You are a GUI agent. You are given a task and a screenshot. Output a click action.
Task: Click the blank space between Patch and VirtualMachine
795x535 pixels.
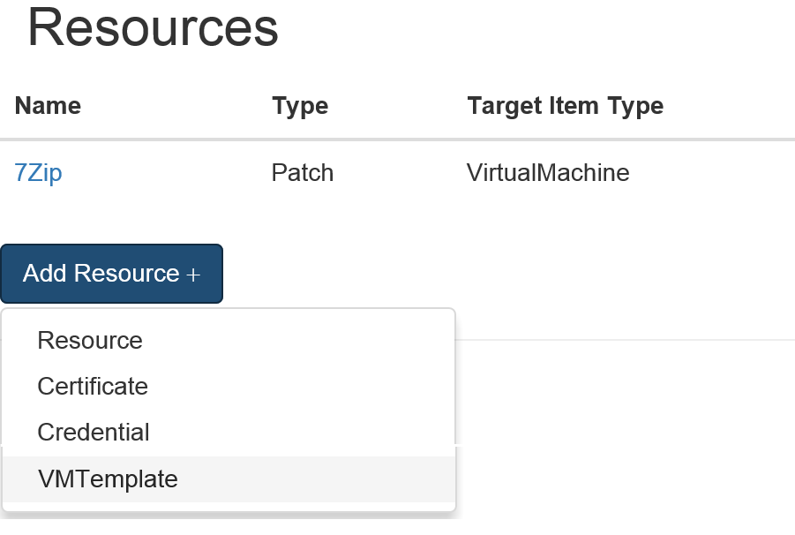400,173
